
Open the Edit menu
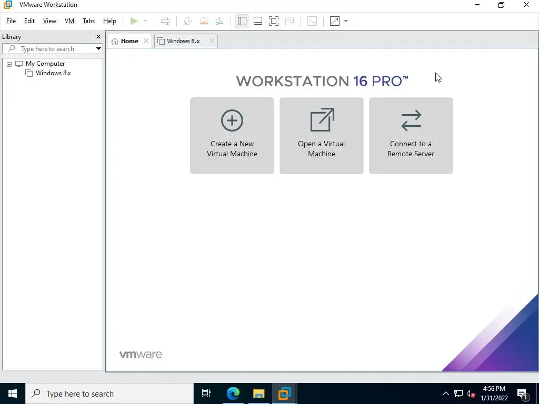[x=29, y=21]
